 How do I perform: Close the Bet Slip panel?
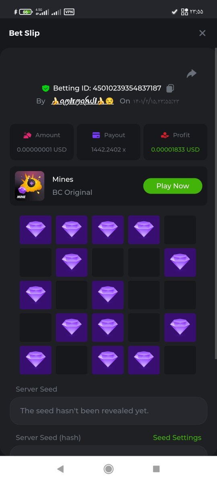pyautogui.click(x=202, y=33)
